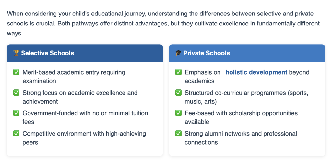
Task: Click the green check next to Merit-based academic entry
Action: [x=16, y=72]
